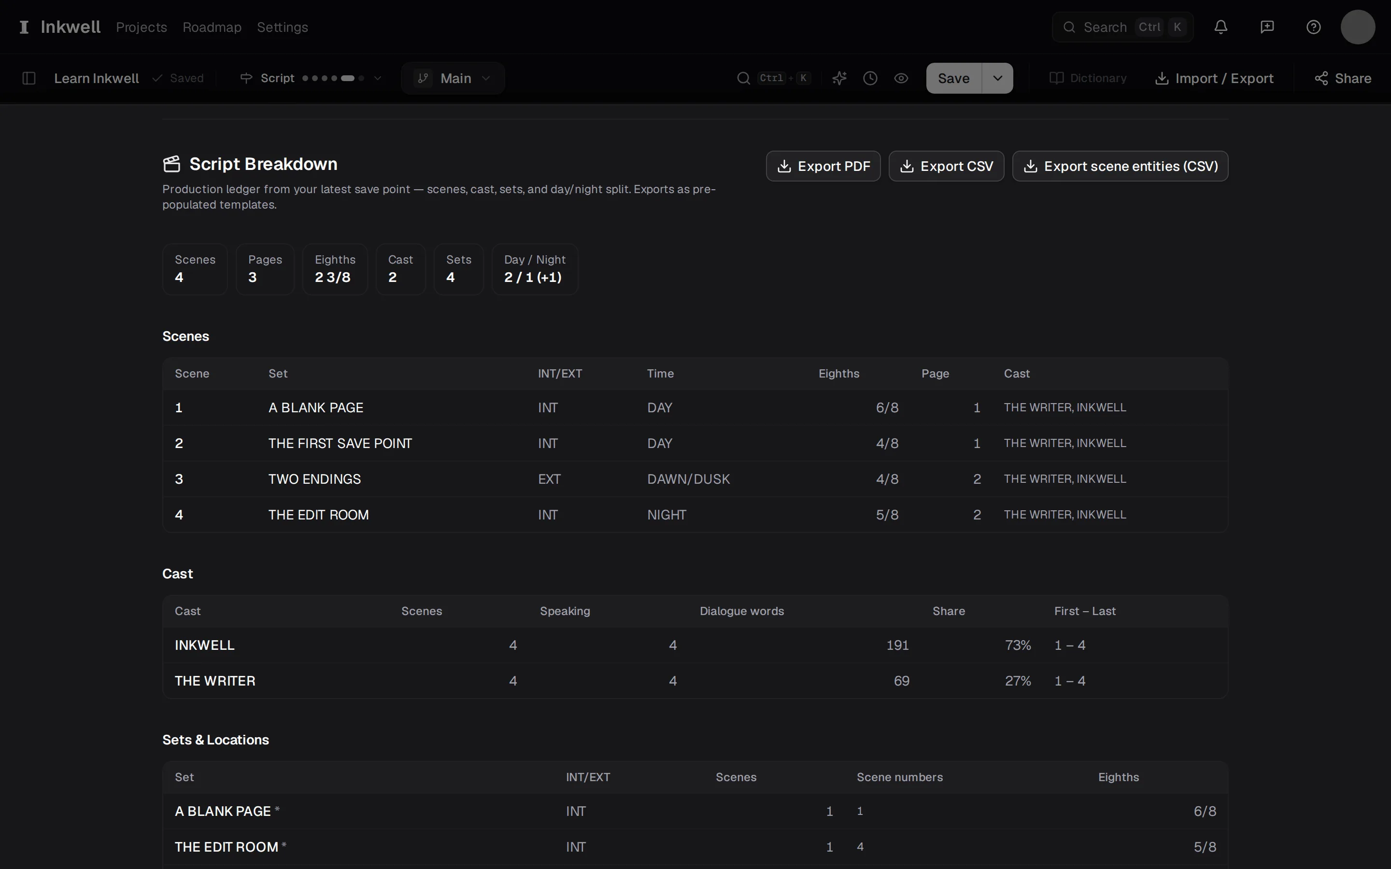Image resolution: width=1391 pixels, height=869 pixels.
Task: Select THE EDIT ROOM in Scenes table
Action: point(695,514)
